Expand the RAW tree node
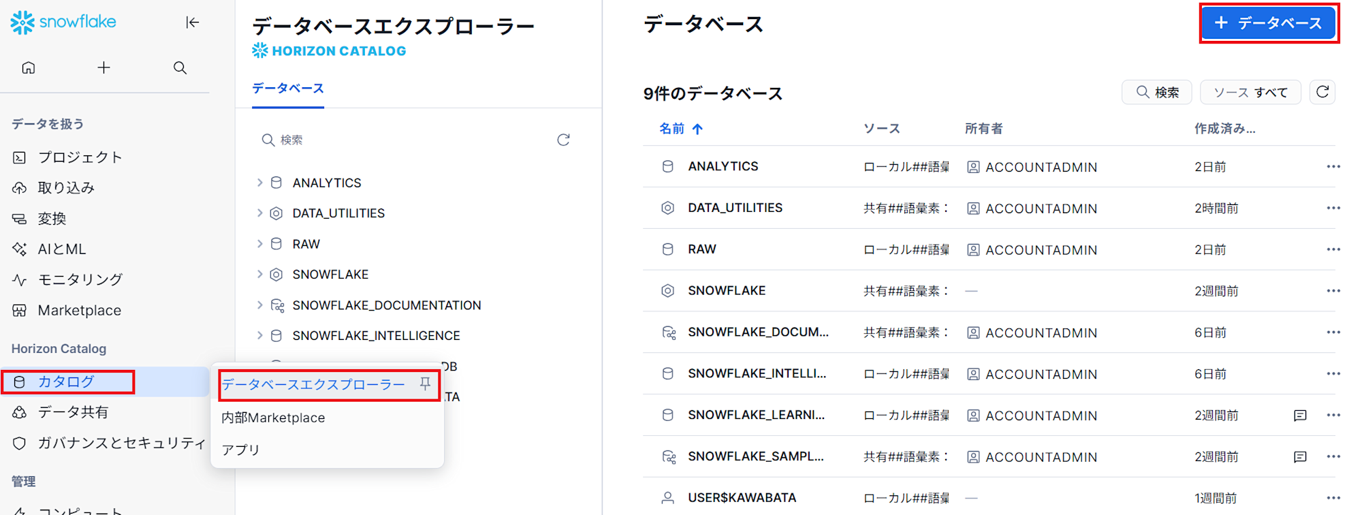The width and height of the screenshot is (1362, 515). (x=259, y=244)
